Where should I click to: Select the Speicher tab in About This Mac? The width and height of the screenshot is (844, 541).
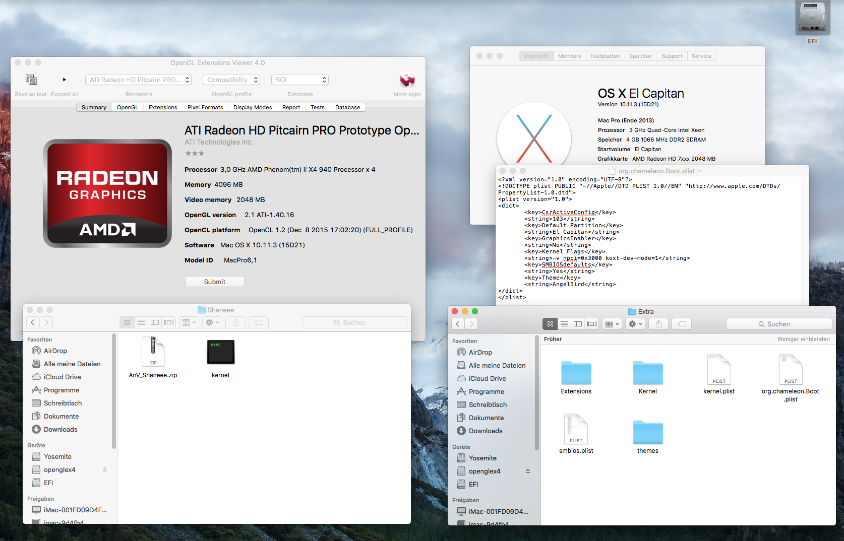click(x=641, y=56)
